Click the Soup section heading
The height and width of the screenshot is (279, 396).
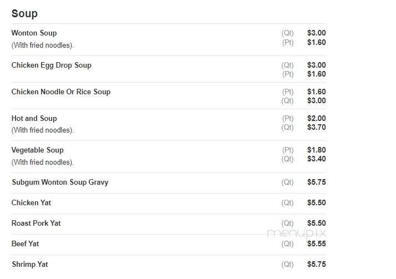coord(24,13)
